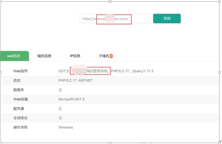Select the PHP/5.2.17, ASP.NET language value
Viewport: 222px width, 144px height.
pos(76,80)
